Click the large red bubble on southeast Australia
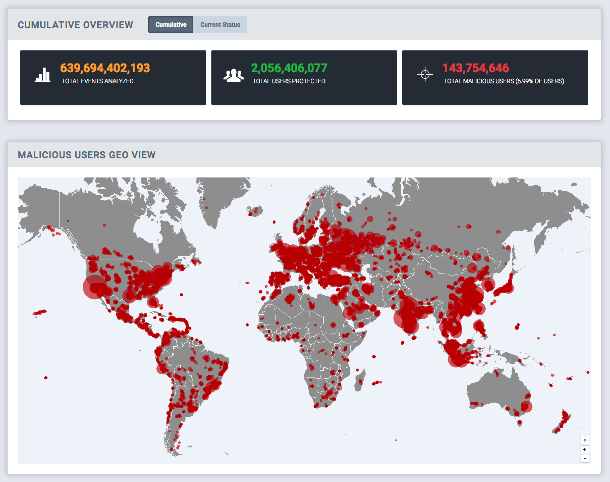This screenshot has width=610, height=482. pos(526,407)
